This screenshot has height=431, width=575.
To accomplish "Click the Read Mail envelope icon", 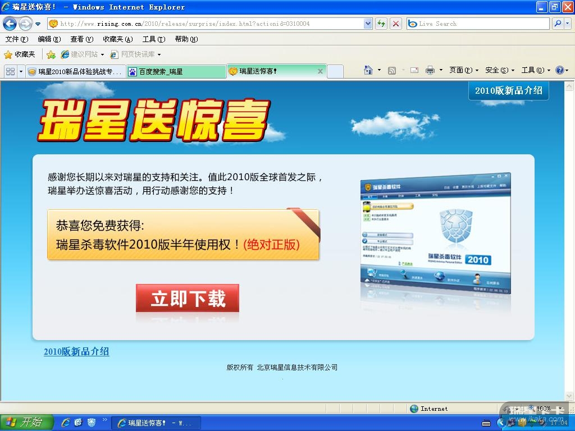I will click(x=414, y=70).
